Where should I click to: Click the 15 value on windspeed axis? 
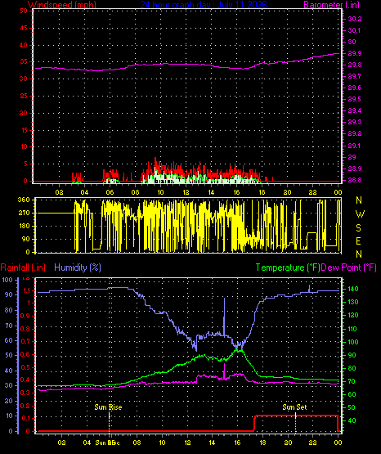coord(24,130)
